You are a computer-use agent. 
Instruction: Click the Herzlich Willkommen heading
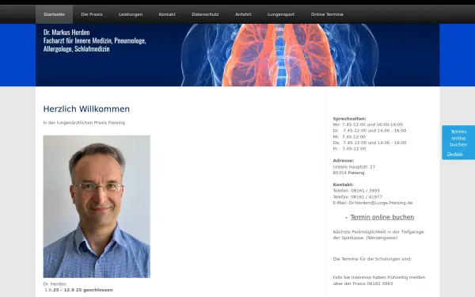click(86, 109)
